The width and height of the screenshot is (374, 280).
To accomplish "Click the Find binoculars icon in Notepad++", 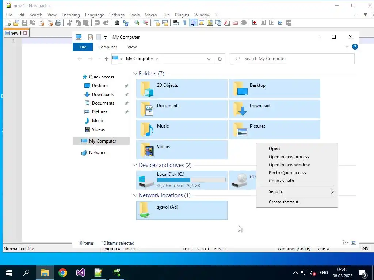I will (x=117, y=23).
